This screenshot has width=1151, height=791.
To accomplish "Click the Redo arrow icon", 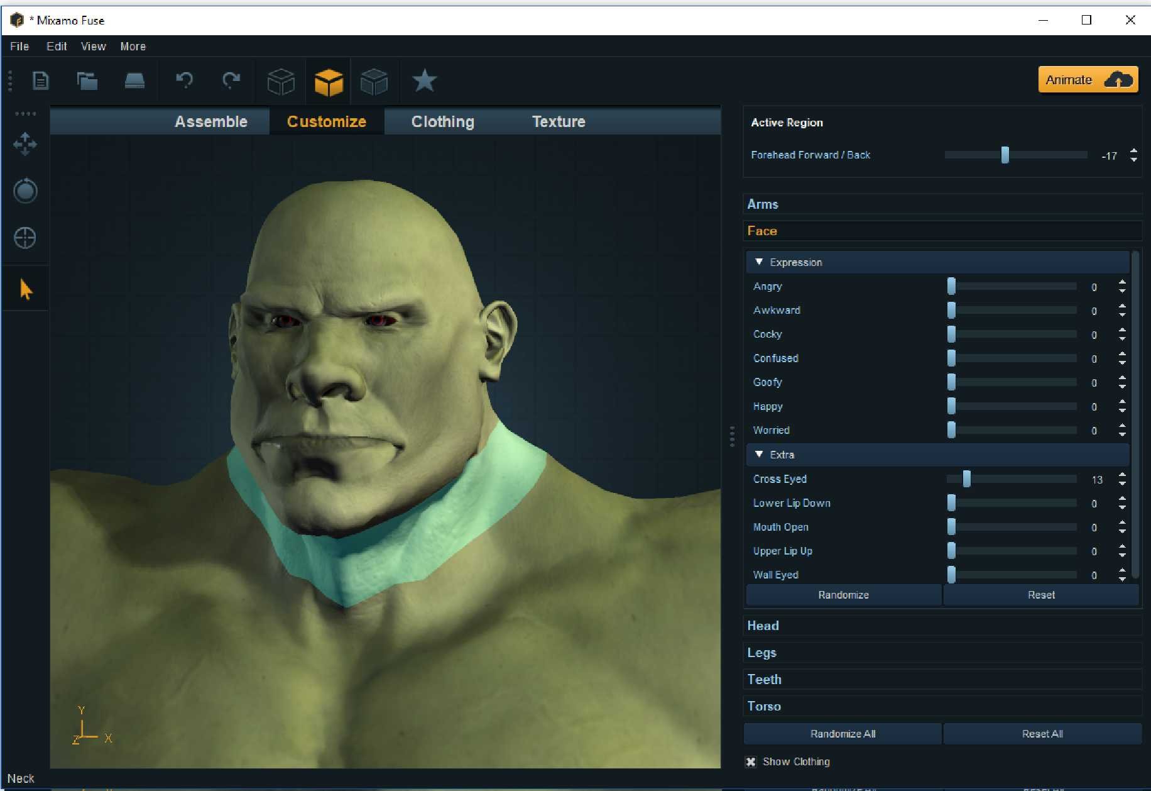I will (x=231, y=80).
